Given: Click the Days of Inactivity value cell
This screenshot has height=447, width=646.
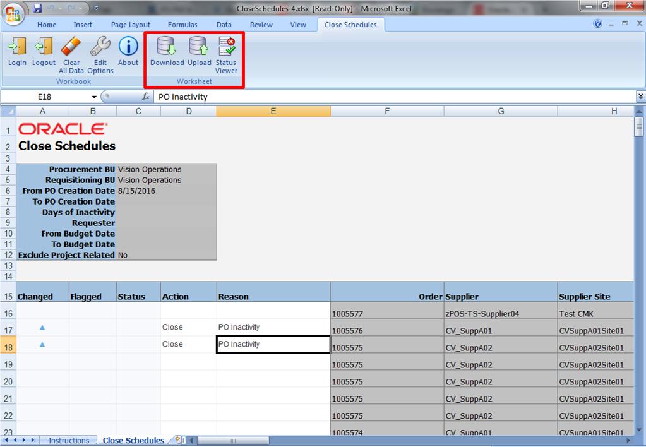Looking at the screenshot, I should [x=166, y=212].
